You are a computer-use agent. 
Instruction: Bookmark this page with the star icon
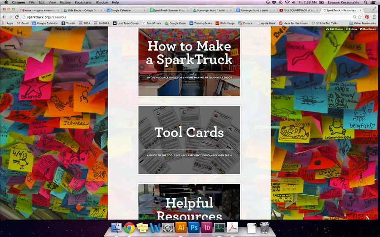[x=360, y=17]
